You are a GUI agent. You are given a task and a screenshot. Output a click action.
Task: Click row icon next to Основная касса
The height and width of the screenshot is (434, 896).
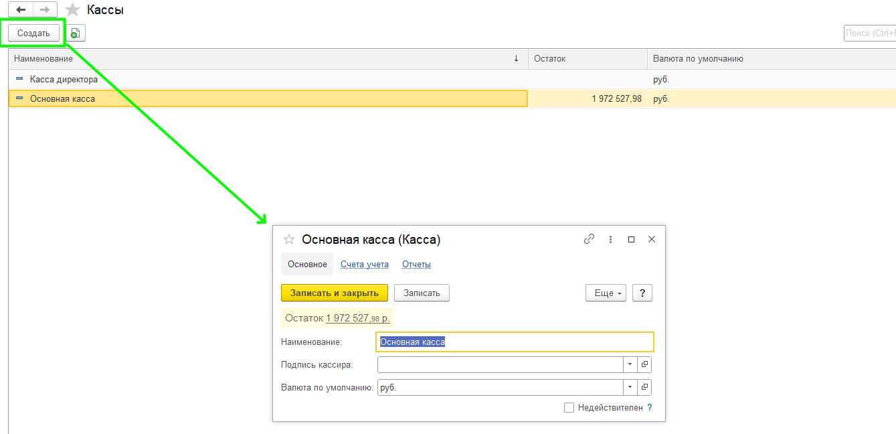(19, 98)
